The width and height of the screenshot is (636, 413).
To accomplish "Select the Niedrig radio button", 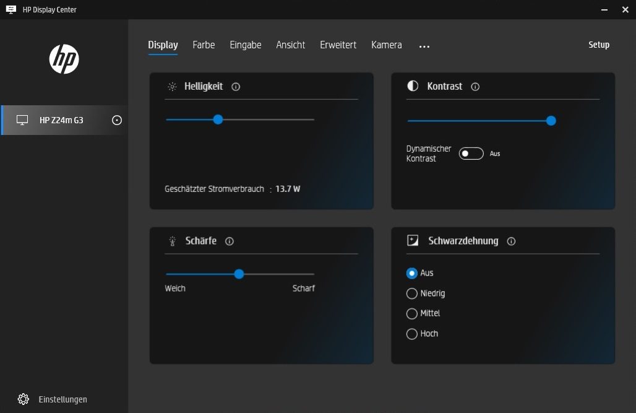I will click(x=412, y=293).
